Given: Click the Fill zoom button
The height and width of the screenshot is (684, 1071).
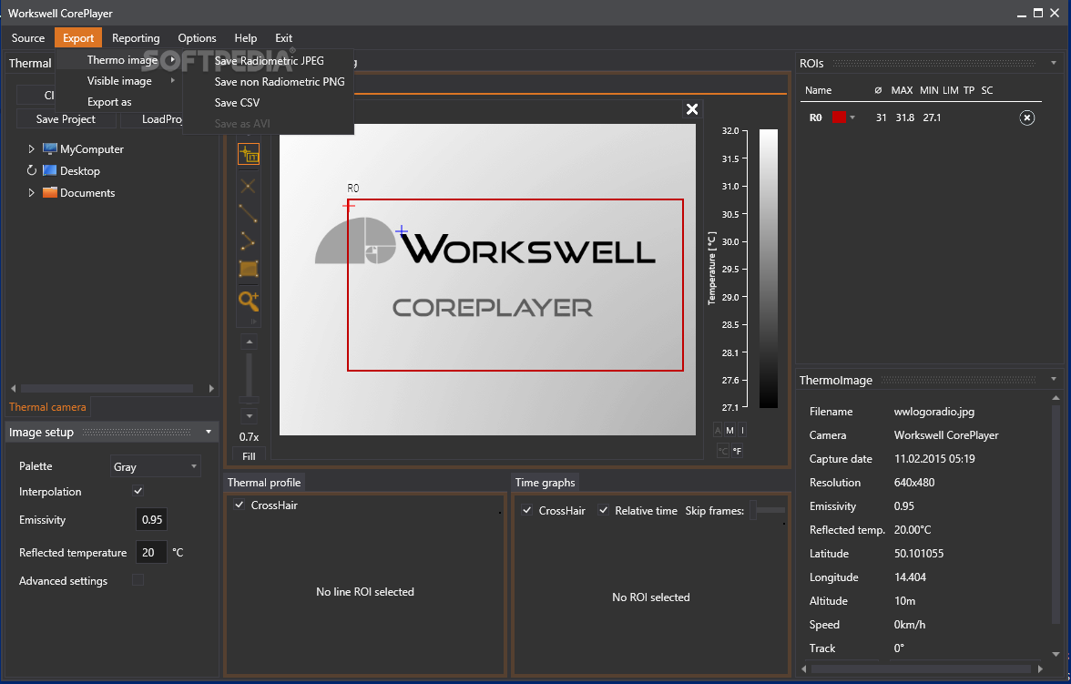Looking at the screenshot, I should [249, 455].
